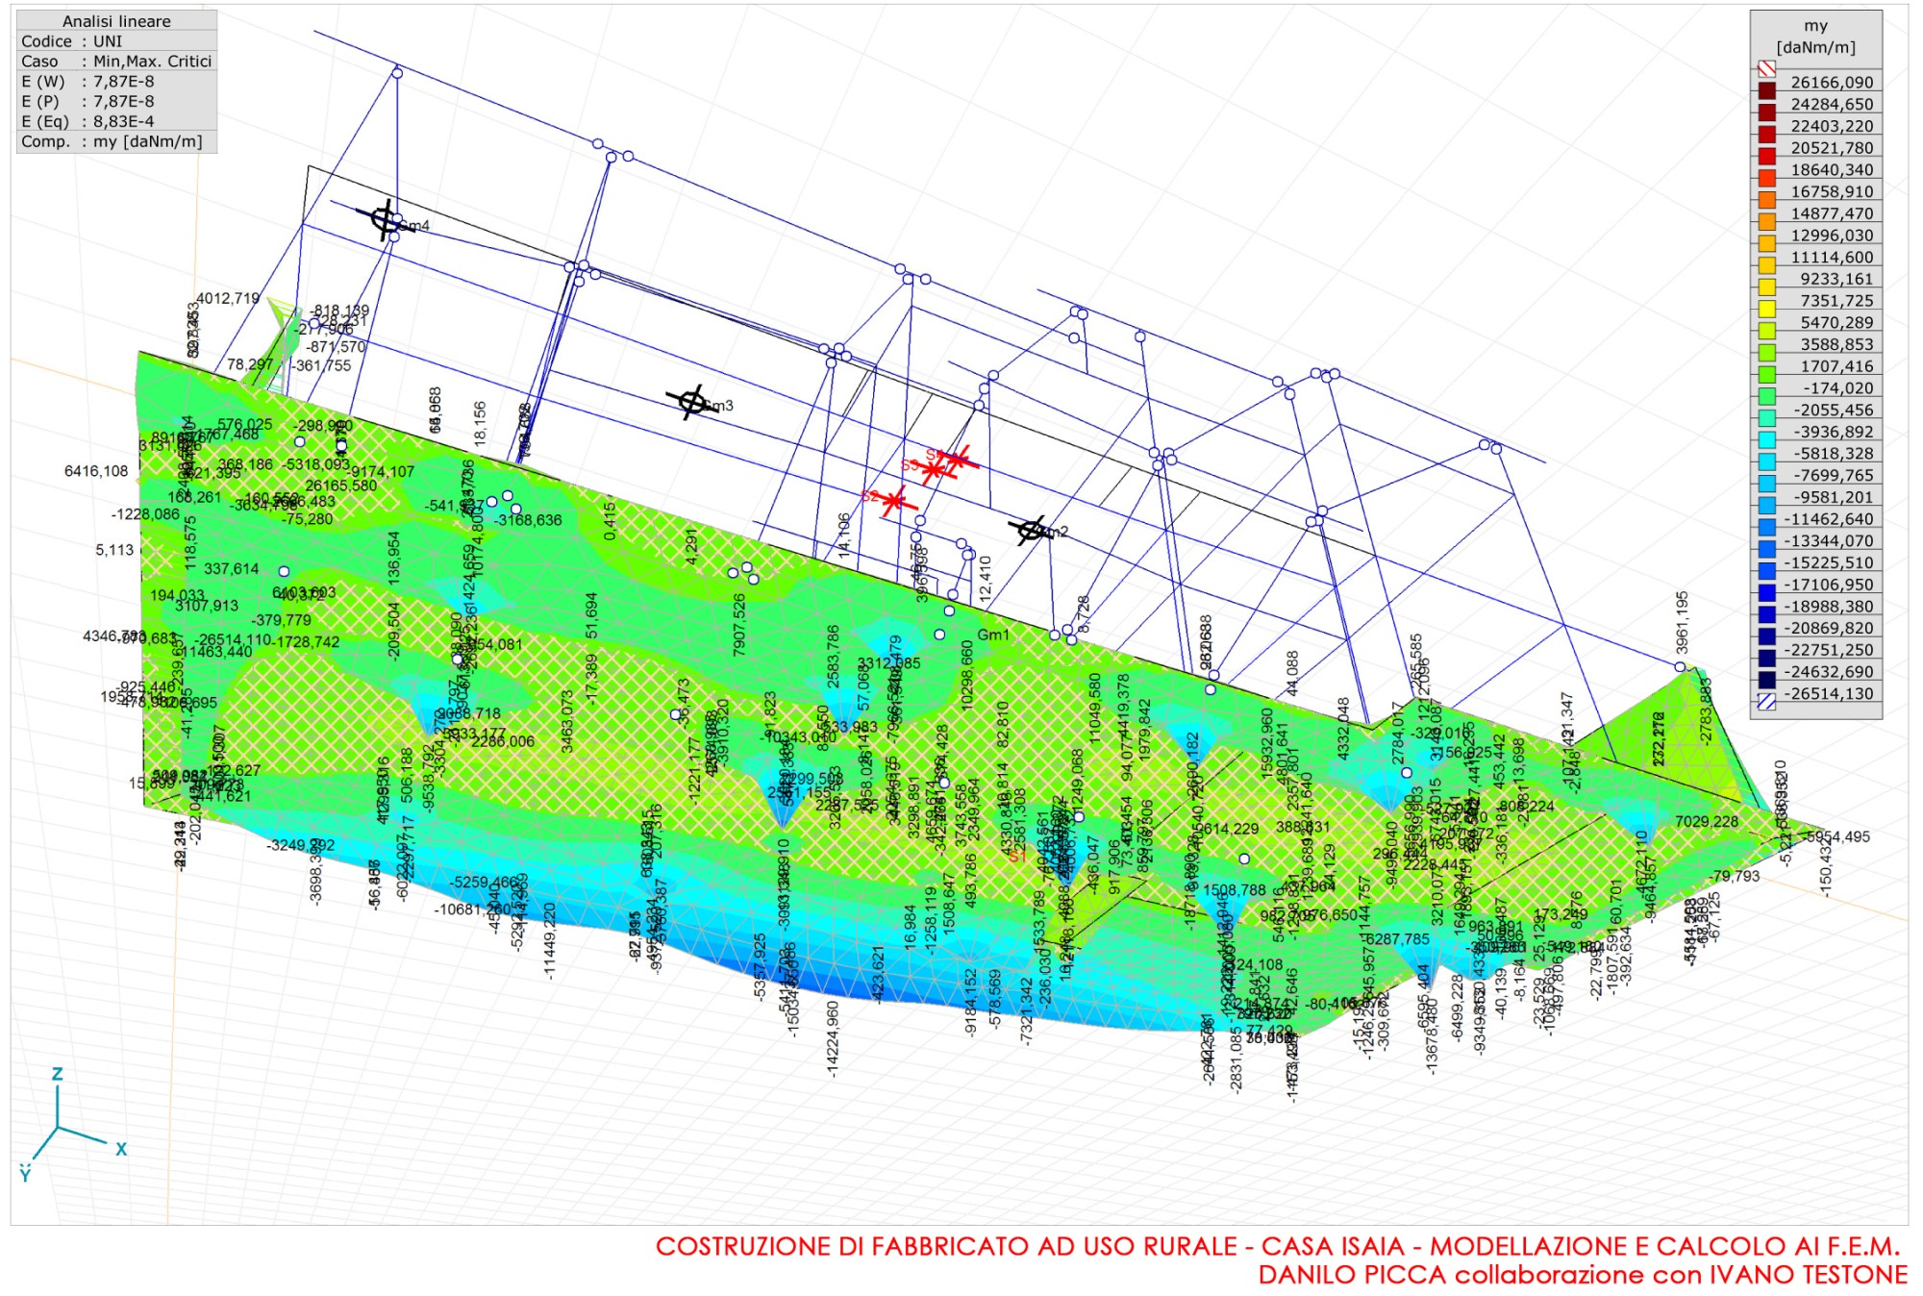The width and height of the screenshot is (1923, 1296).
Task: Click the 'Caso : Min,Max. Critici' row
Action: click(116, 62)
